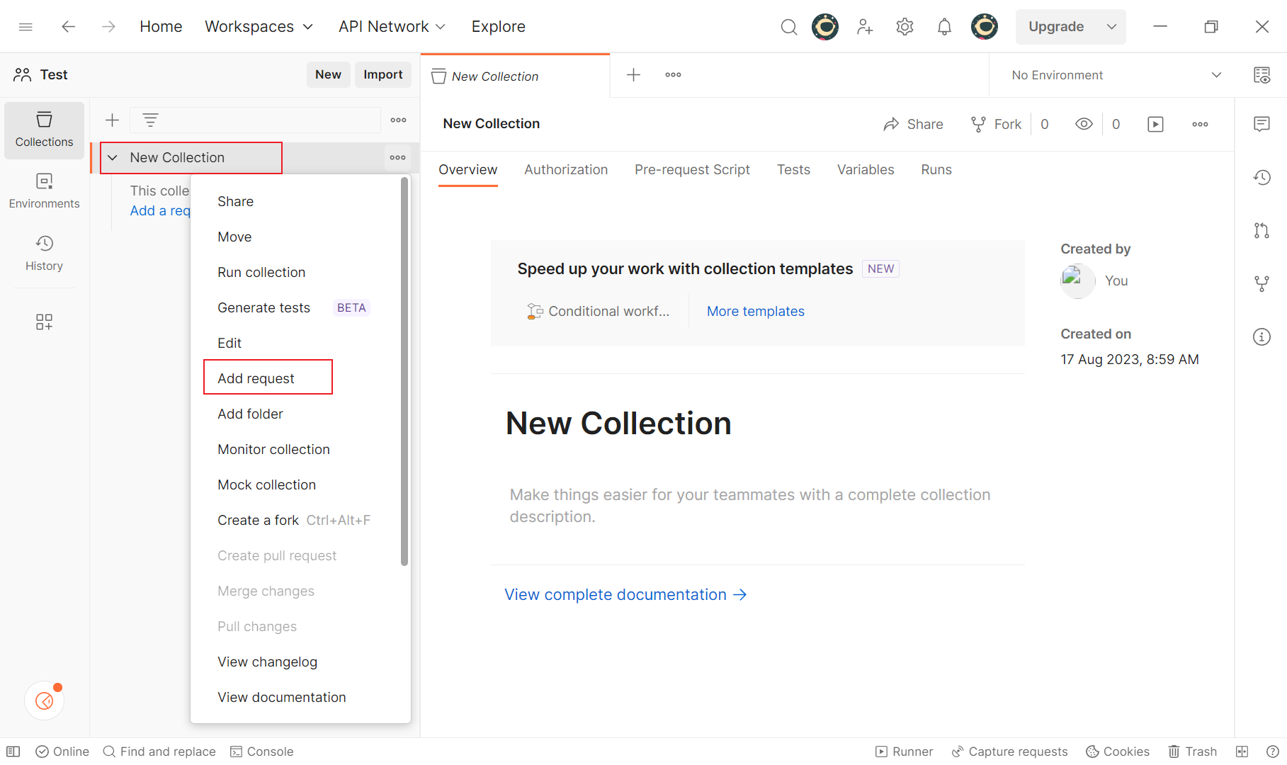Screen dimensions: 1287x765
Task: Create new collection with plus icon
Action: pyautogui.click(x=112, y=120)
